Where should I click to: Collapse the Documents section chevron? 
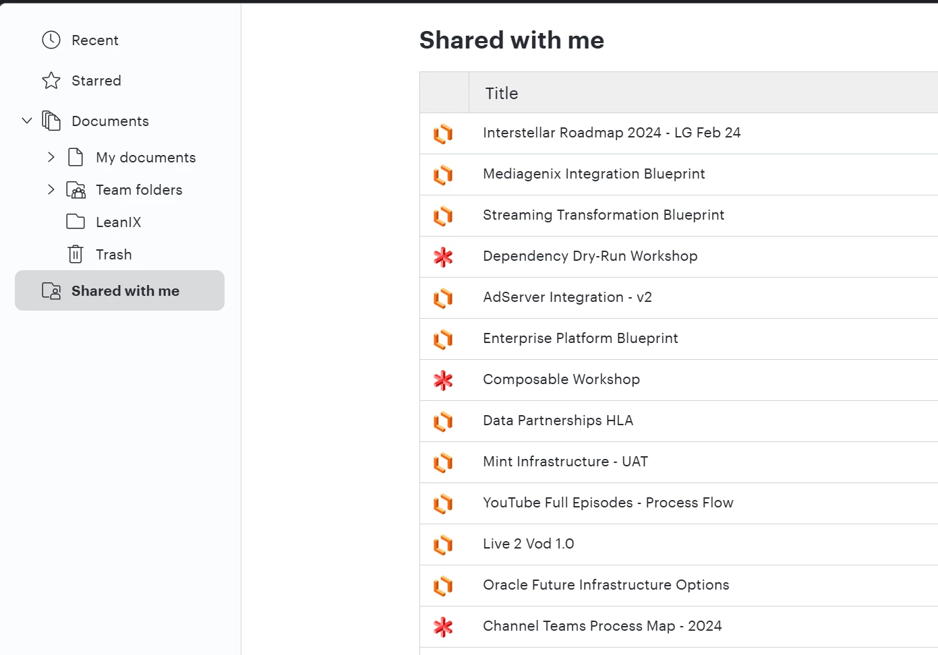coord(27,121)
